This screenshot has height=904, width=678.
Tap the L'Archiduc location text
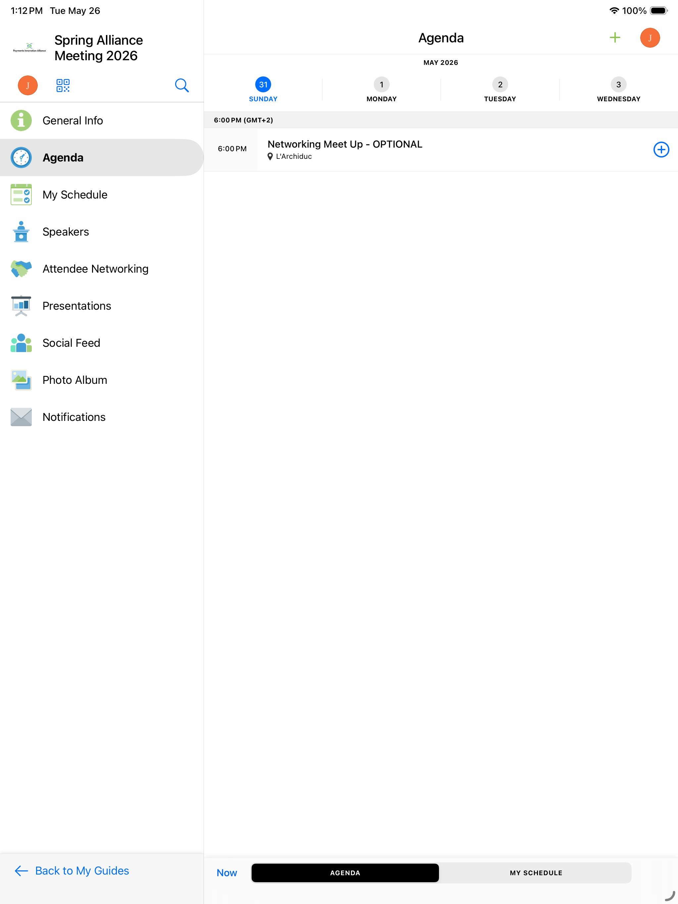click(294, 157)
